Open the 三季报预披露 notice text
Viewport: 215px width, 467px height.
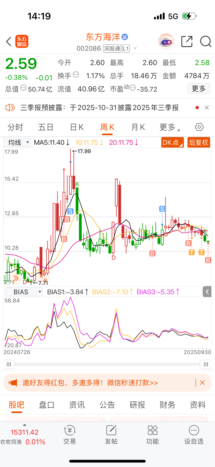coord(100,108)
